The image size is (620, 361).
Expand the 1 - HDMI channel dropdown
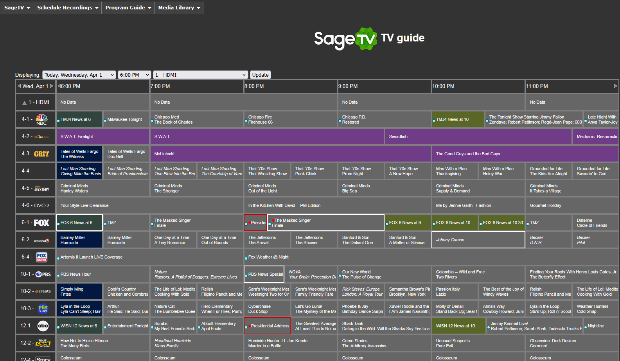(x=201, y=75)
